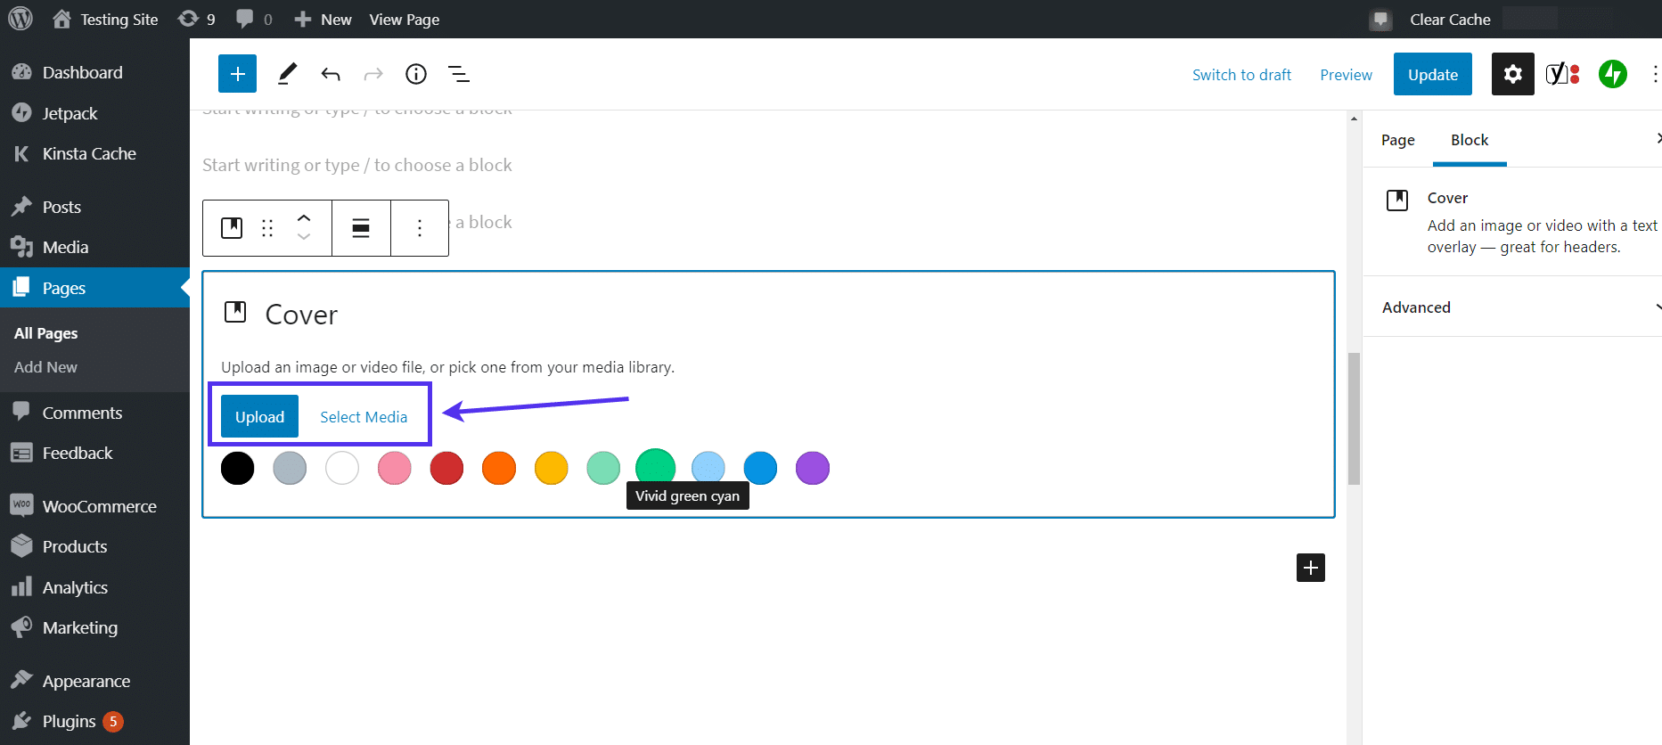1662x745 pixels.
Task: Open the list view outline icon
Action: (x=459, y=74)
